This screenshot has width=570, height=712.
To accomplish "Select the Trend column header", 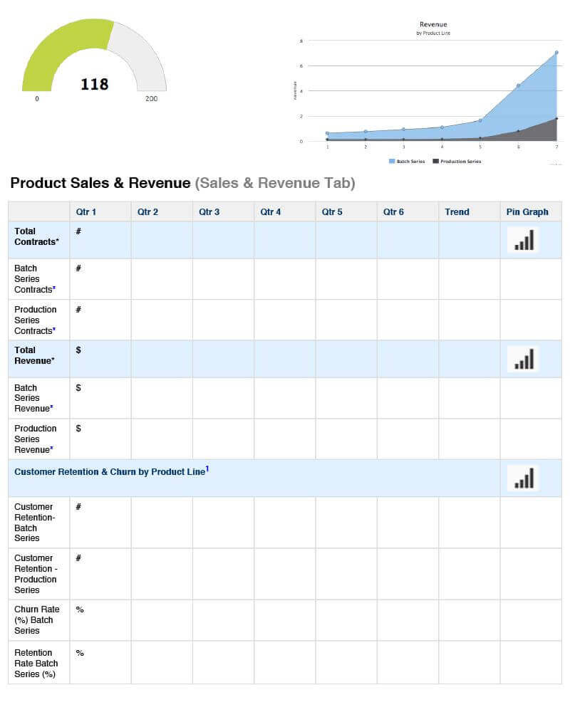I will click(457, 211).
